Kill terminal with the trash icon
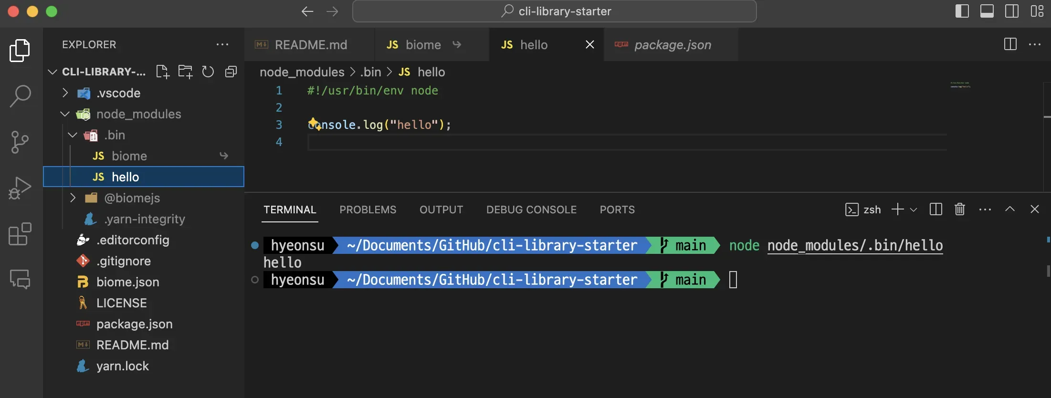The height and width of the screenshot is (398, 1051). [x=959, y=209]
